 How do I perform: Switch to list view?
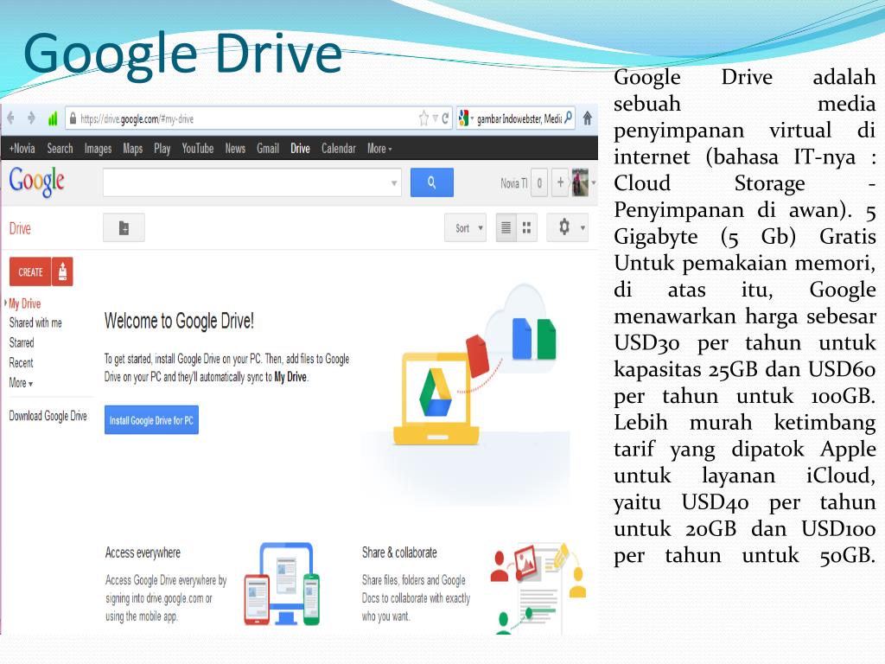coord(506,227)
